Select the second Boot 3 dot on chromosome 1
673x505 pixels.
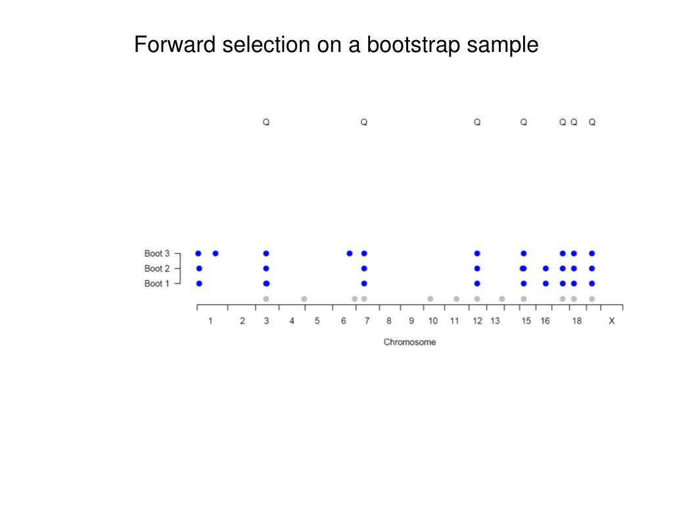[x=216, y=253]
